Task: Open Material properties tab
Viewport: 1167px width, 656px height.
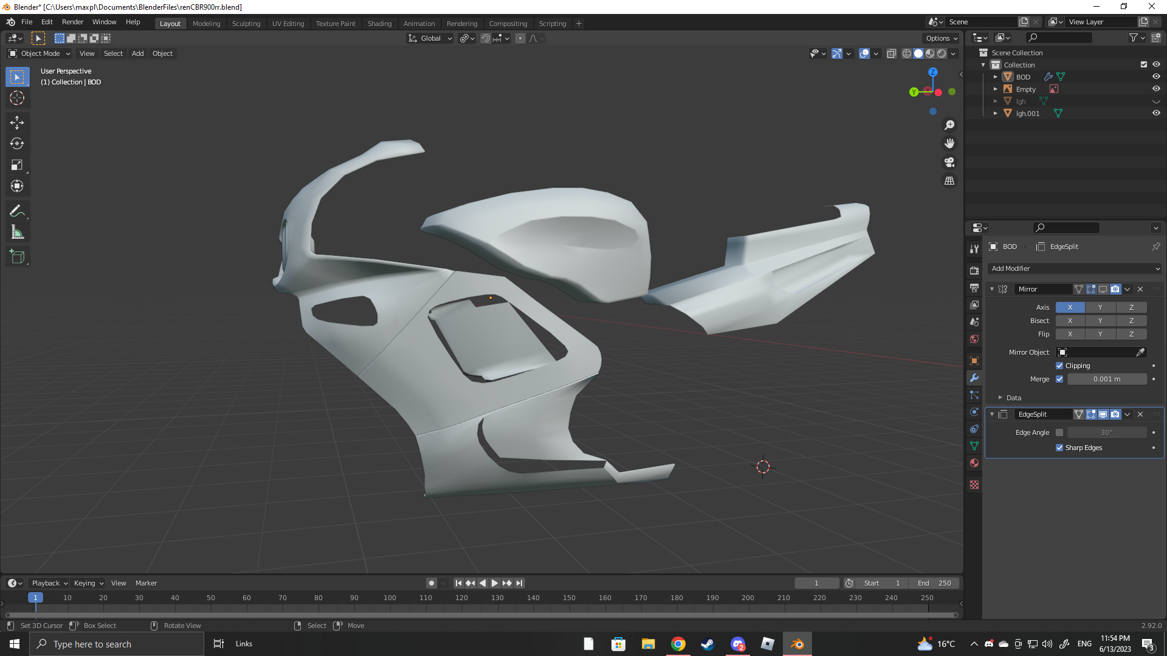Action: pos(974,463)
